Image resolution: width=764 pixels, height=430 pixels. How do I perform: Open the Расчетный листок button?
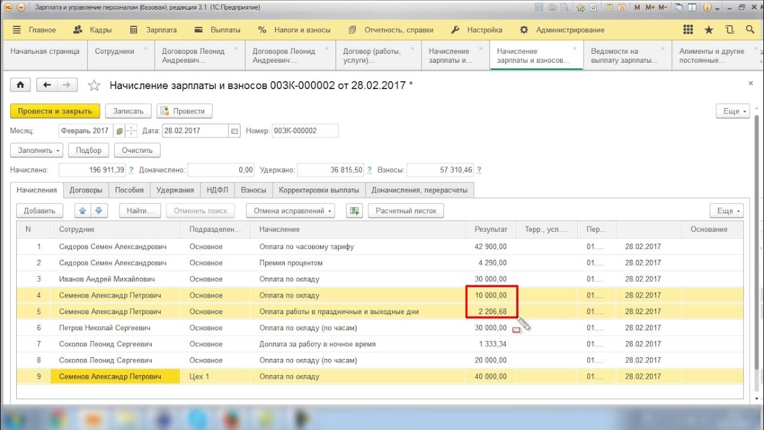point(406,211)
